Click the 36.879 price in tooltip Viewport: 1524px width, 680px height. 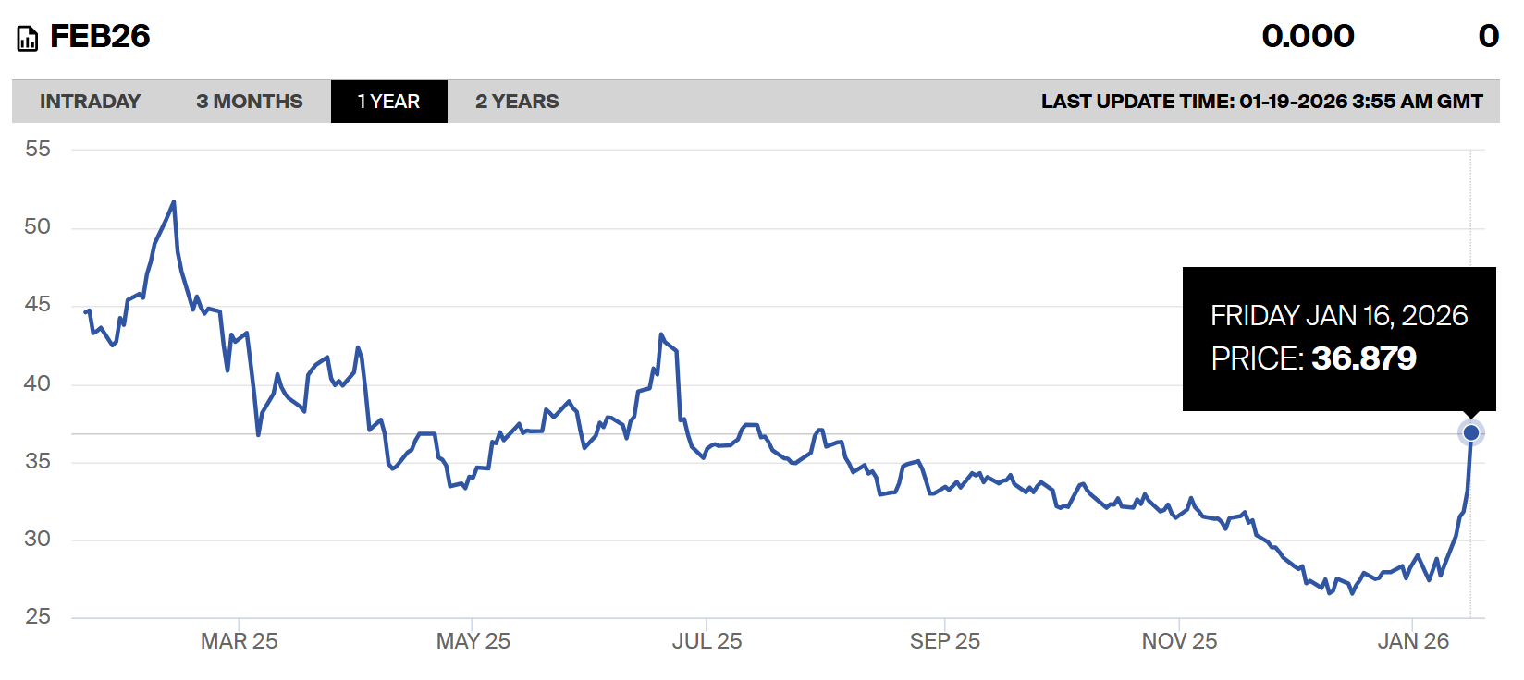(1363, 358)
